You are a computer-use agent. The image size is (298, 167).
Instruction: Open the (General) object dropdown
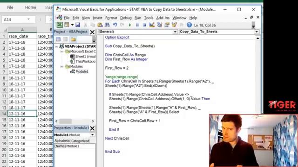(x=175, y=32)
